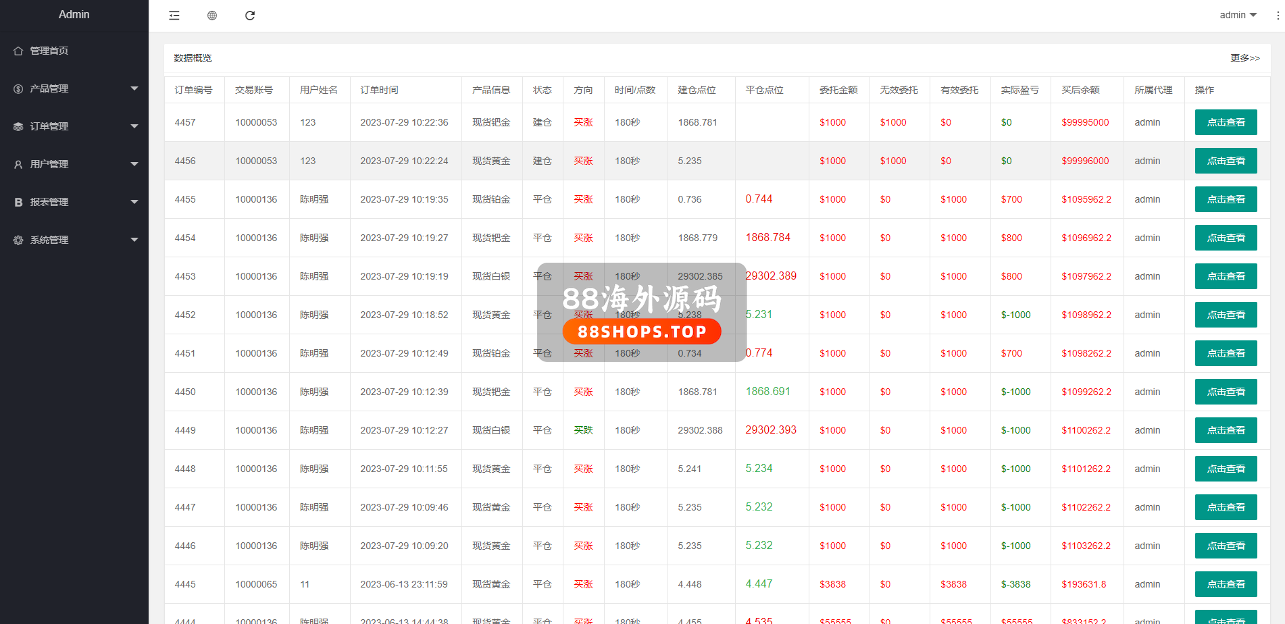View details of order 4449
Viewport: 1285px width, 624px height.
[x=1226, y=430]
